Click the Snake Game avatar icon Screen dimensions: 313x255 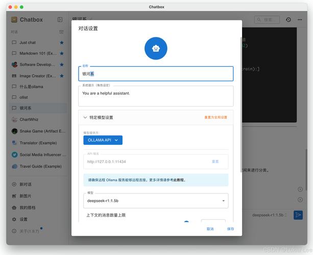(x=14, y=131)
